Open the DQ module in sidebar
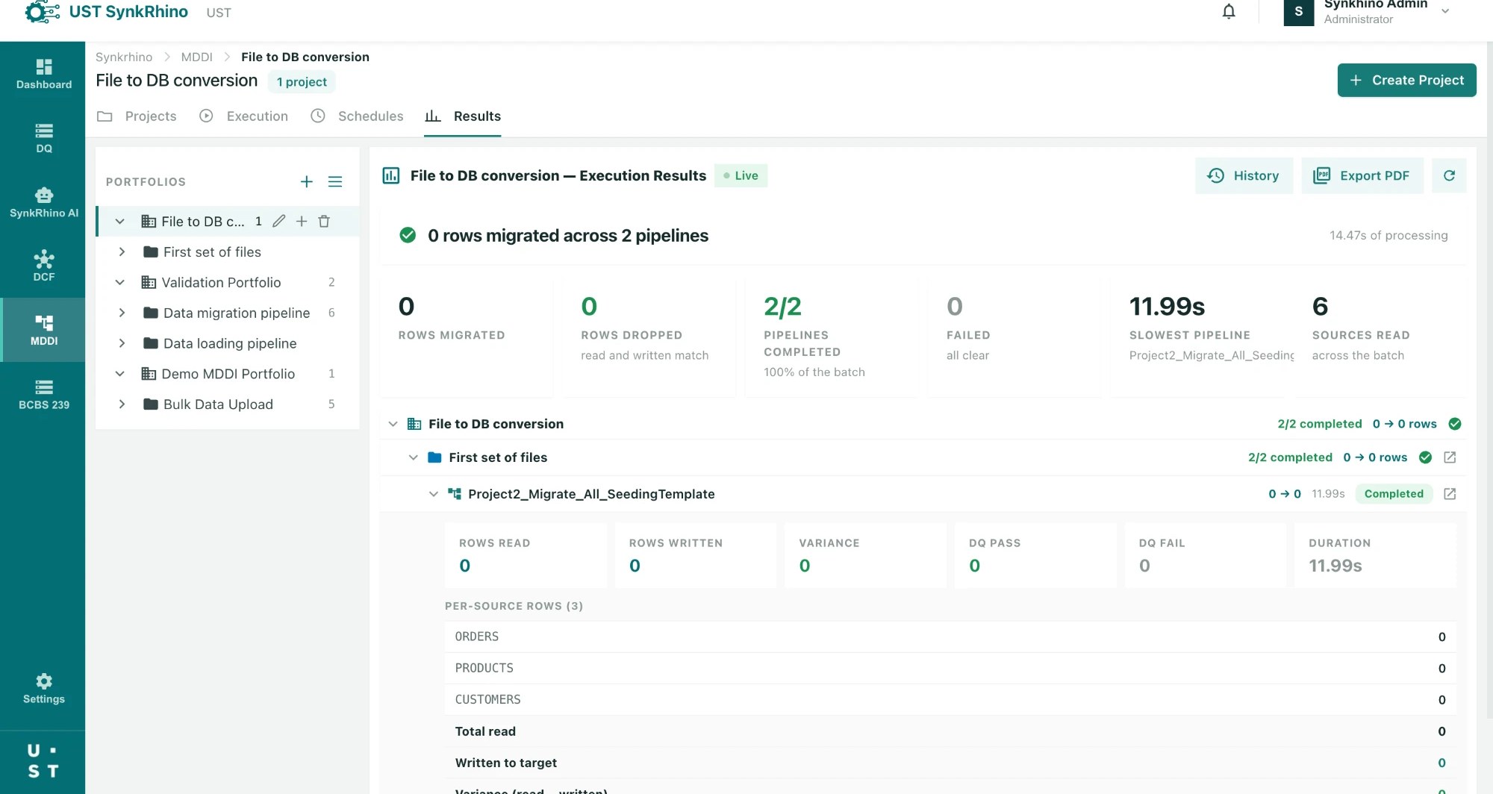1493x794 pixels. click(x=44, y=138)
